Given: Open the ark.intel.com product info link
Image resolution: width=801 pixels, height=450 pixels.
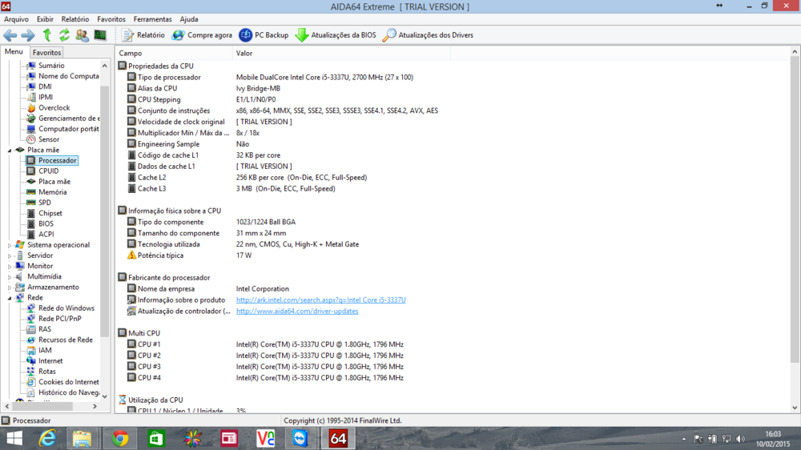Looking at the screenshot, I should point(320,300).
